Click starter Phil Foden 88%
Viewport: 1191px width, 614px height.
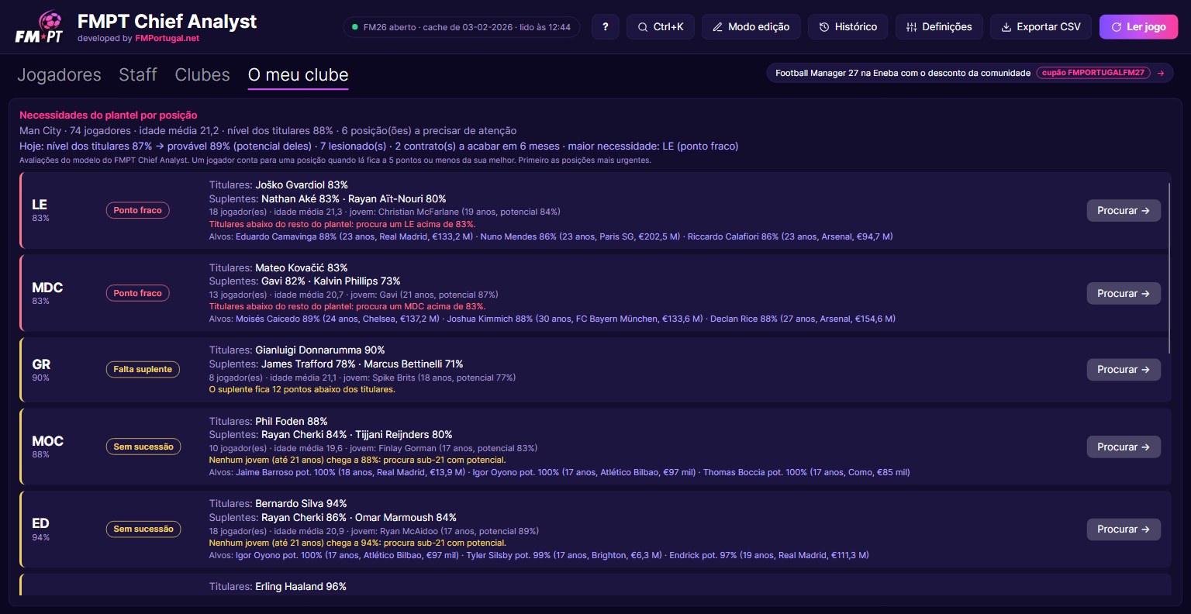tap(292, 421)
